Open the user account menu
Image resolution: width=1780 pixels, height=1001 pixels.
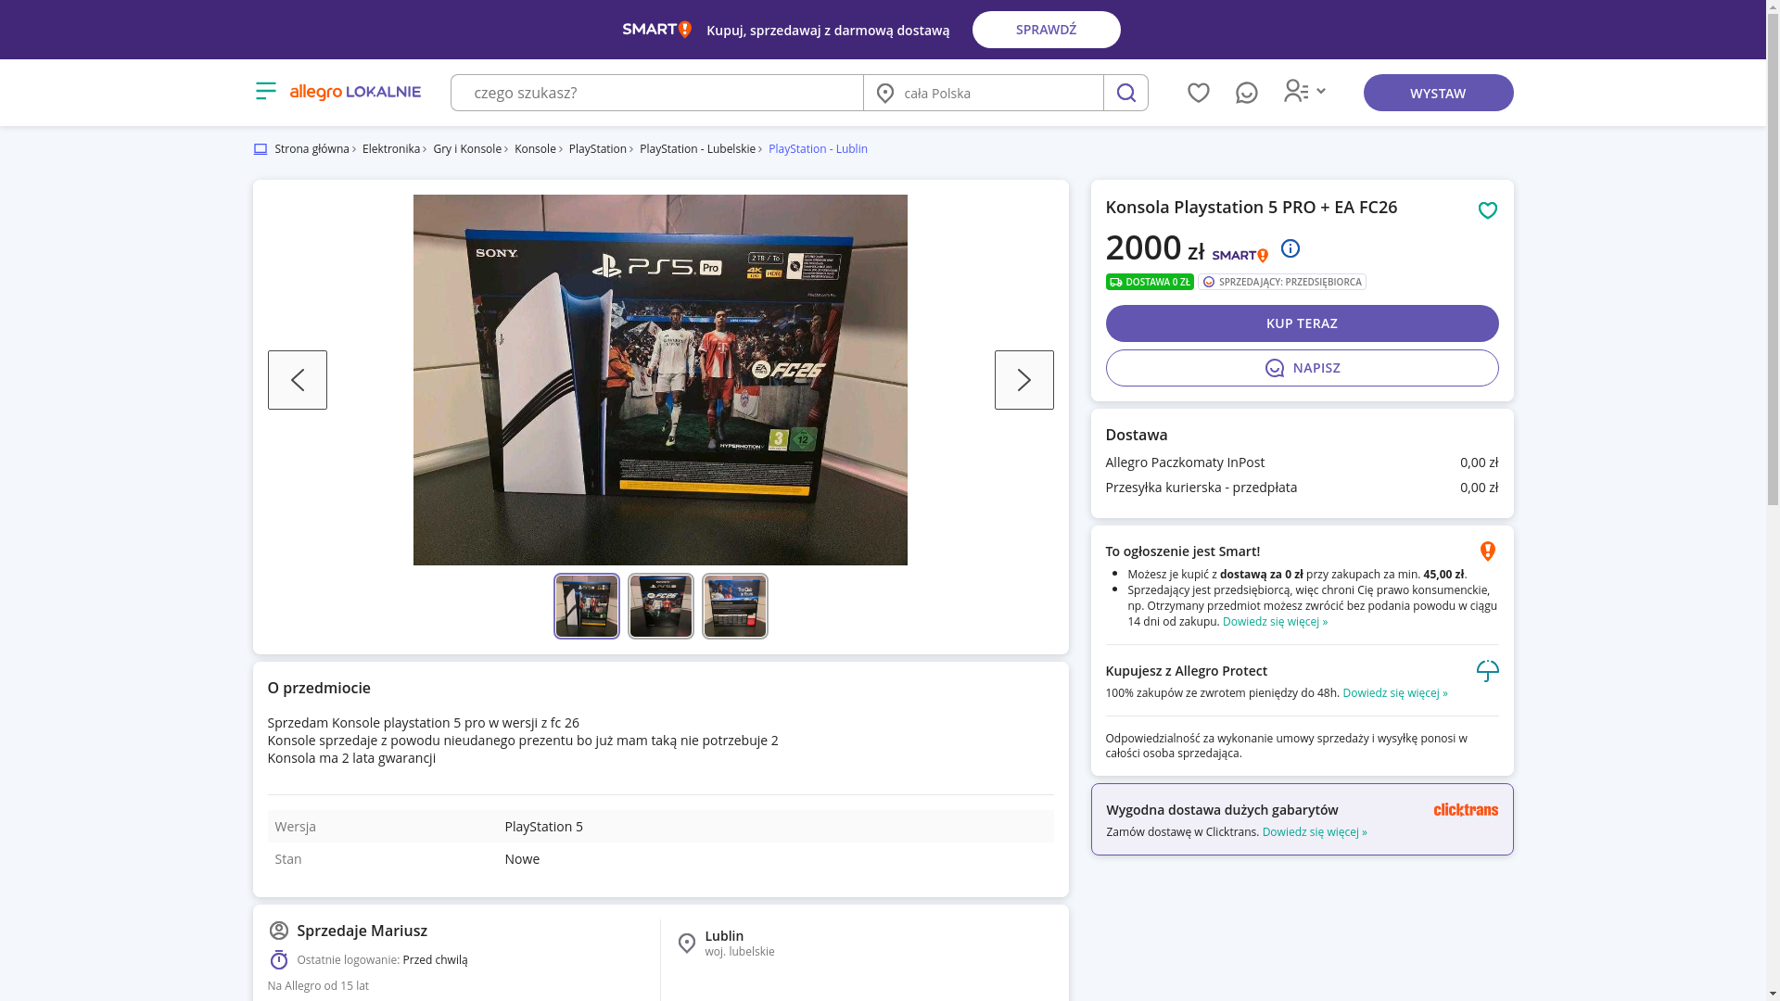(1304, 91)
